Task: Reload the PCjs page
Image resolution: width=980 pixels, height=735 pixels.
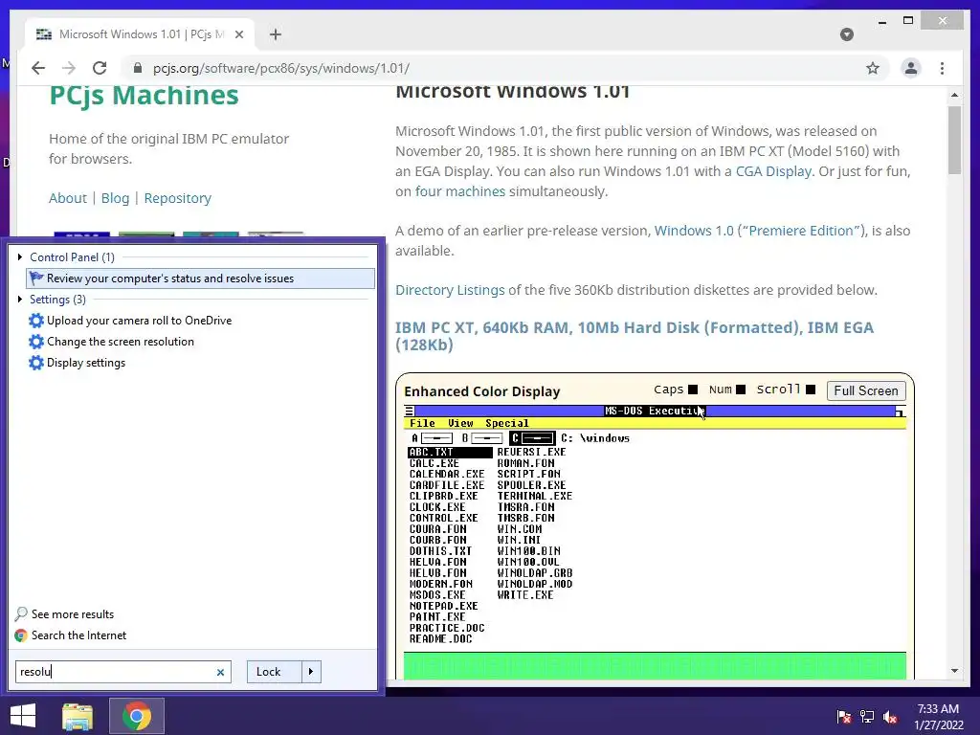Action: (100, 68)
